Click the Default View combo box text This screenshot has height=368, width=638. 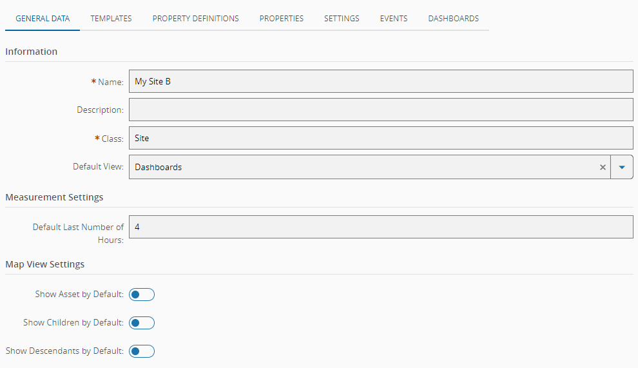coord(361,167)
